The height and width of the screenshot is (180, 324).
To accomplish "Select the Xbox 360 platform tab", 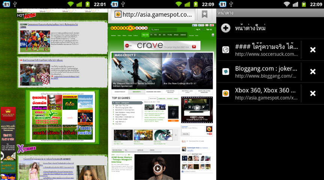I will tap(145, 35).
